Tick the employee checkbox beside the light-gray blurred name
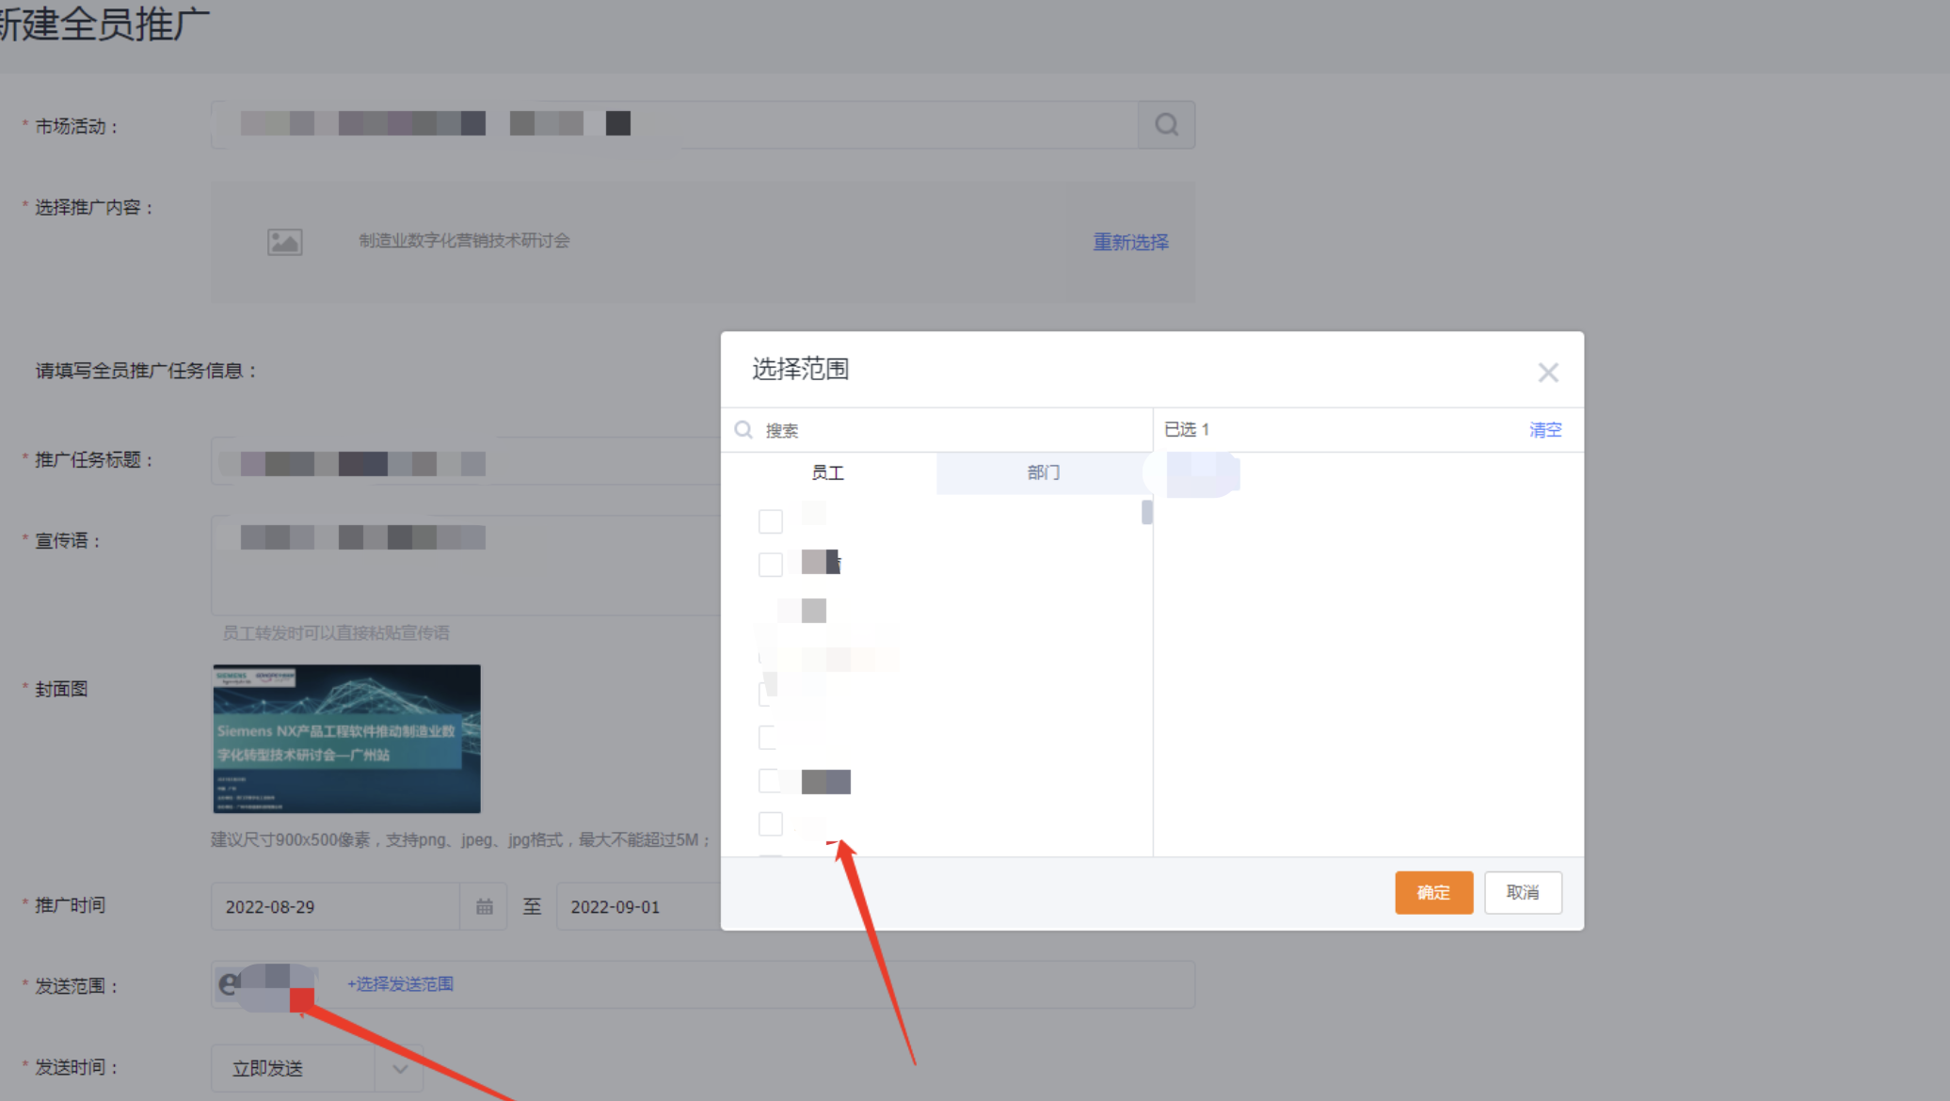Screen dimensions: 1950x1101 [771, 565]
